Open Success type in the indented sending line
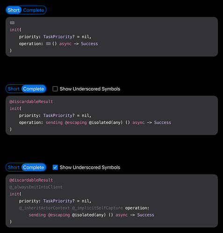Screen dimensions: 223x233 (145, 215)
